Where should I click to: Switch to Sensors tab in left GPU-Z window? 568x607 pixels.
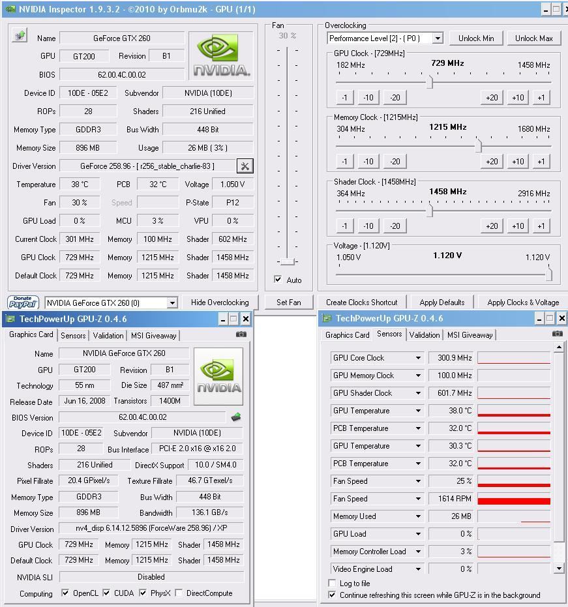point(73,335)
